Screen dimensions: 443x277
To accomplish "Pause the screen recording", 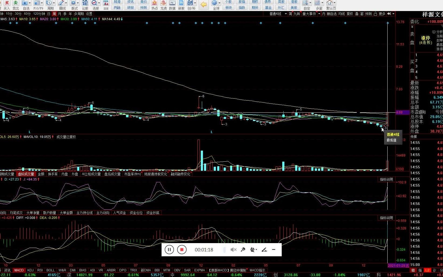I will pyautogui.click(x=169, y=250).
